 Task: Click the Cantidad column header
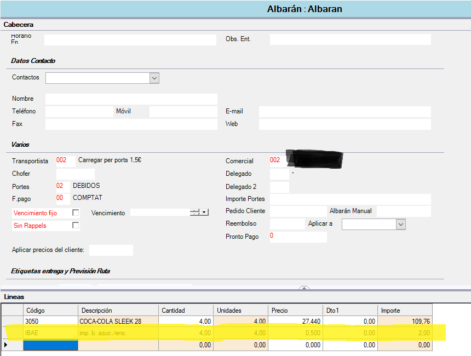click(x=186, y=310)
